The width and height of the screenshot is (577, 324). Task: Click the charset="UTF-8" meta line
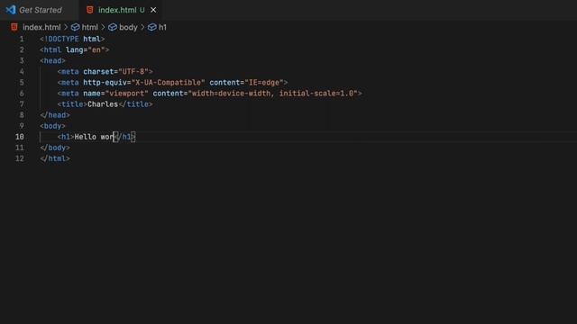coord(105,72)
